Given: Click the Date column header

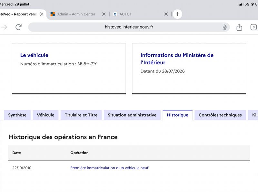Looking at the screenshot, I should click(17, 153).
